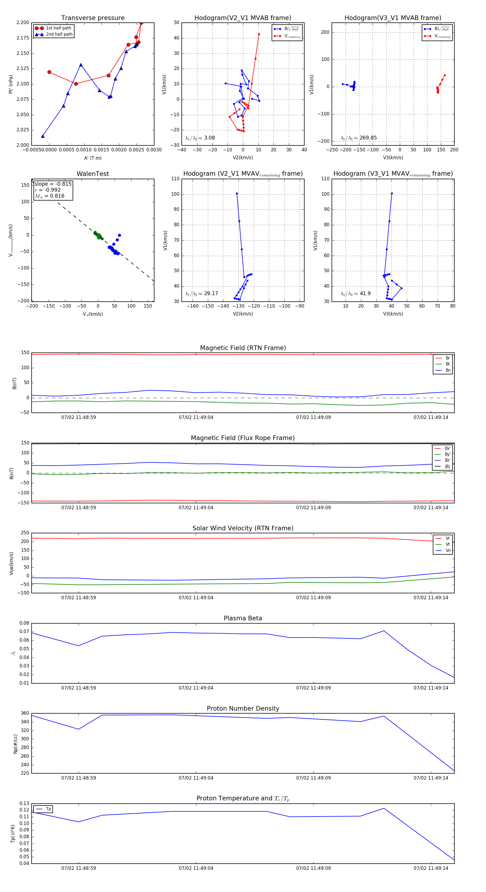The image size is (486, 892).
Task: Click the 07/02 11:49:04 tick label under Plasma Beta
Action: [196, 688]
